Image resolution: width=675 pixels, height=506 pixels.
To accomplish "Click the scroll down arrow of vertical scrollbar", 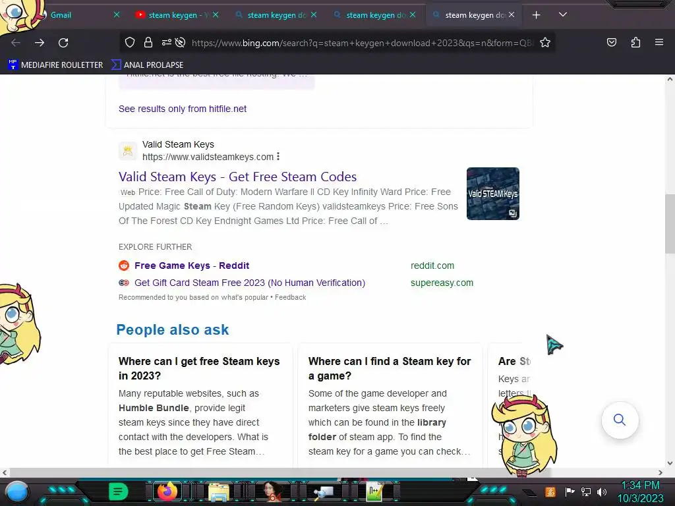I will (670, 463).
